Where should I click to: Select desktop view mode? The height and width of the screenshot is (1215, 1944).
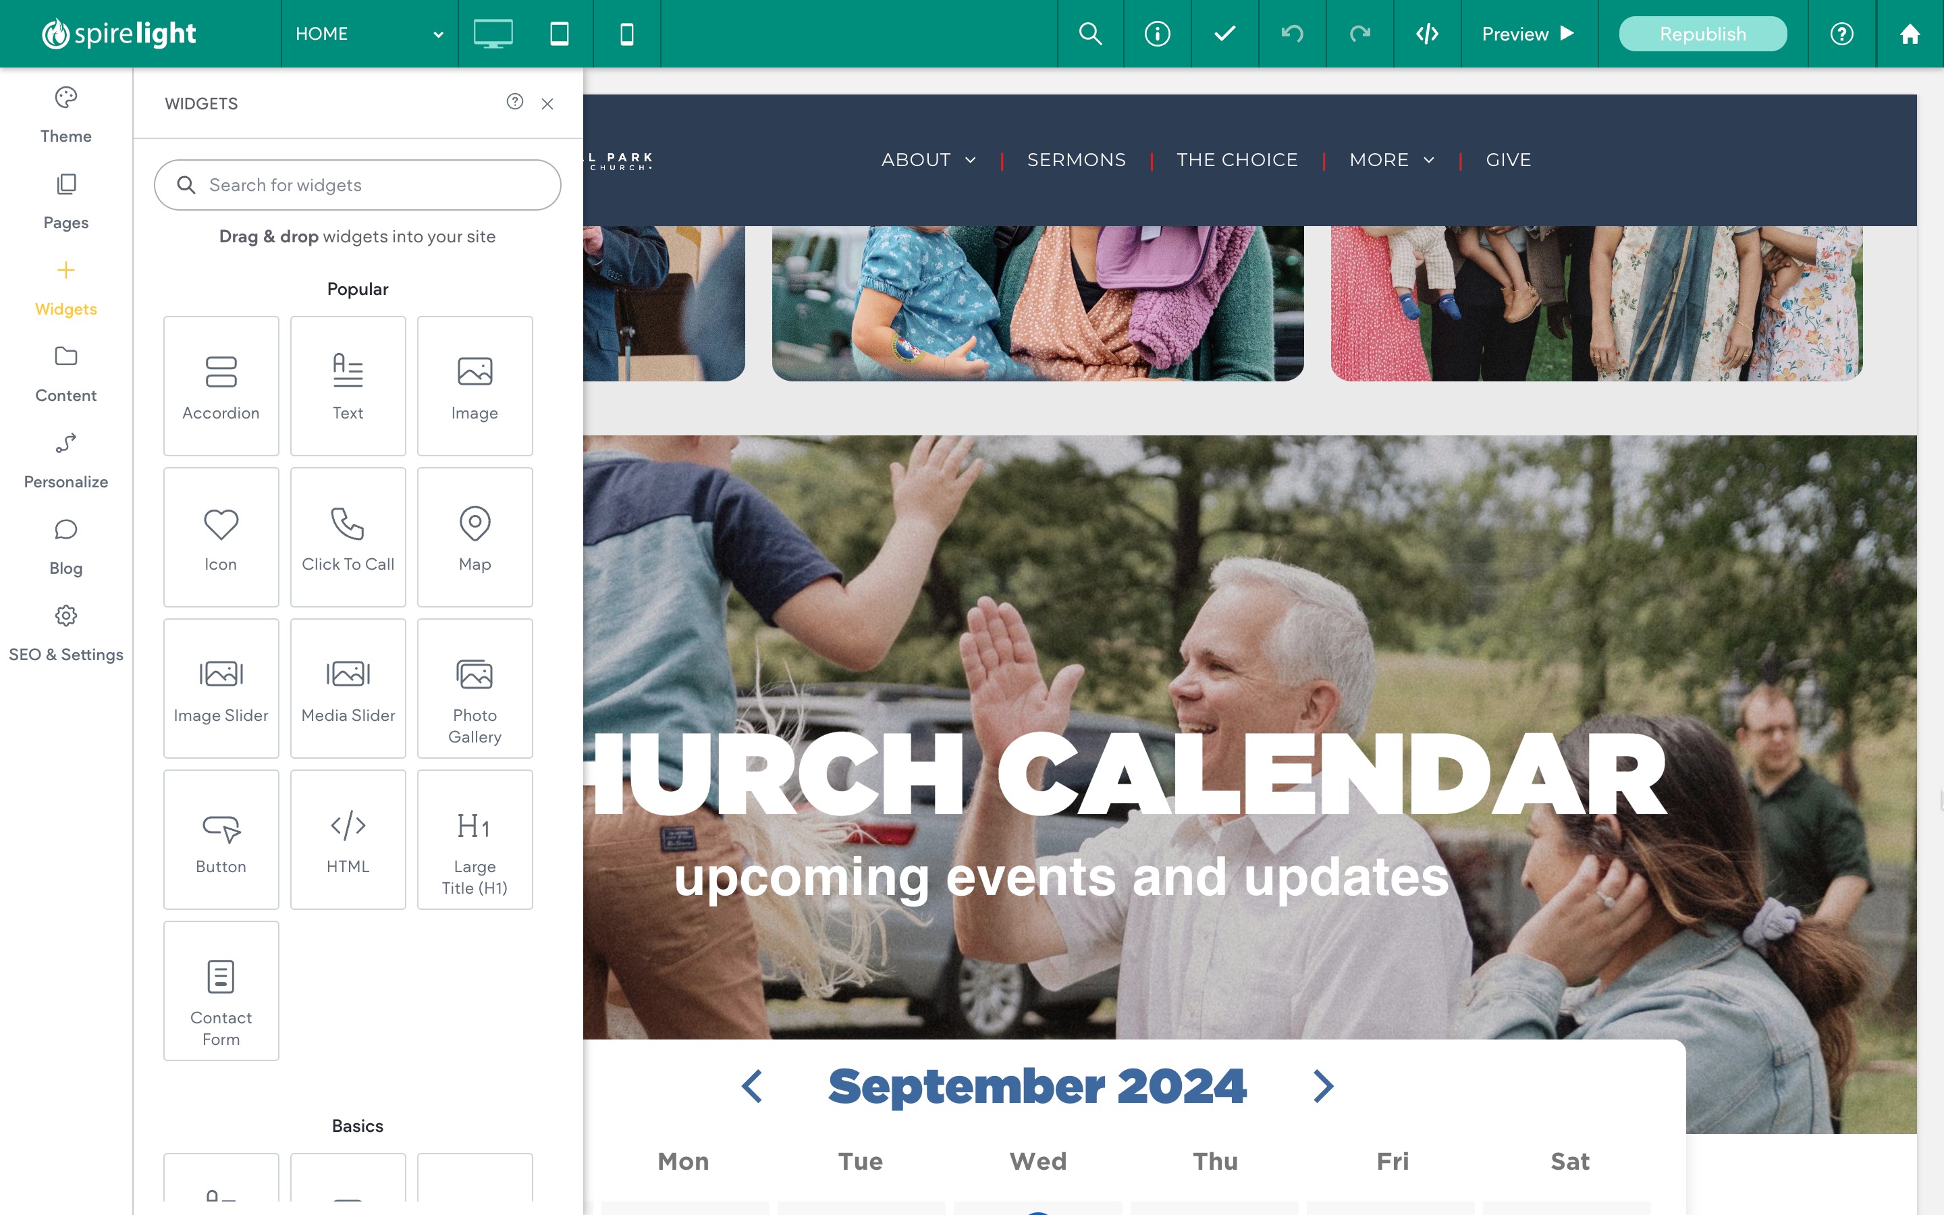(x=493, y=34)
